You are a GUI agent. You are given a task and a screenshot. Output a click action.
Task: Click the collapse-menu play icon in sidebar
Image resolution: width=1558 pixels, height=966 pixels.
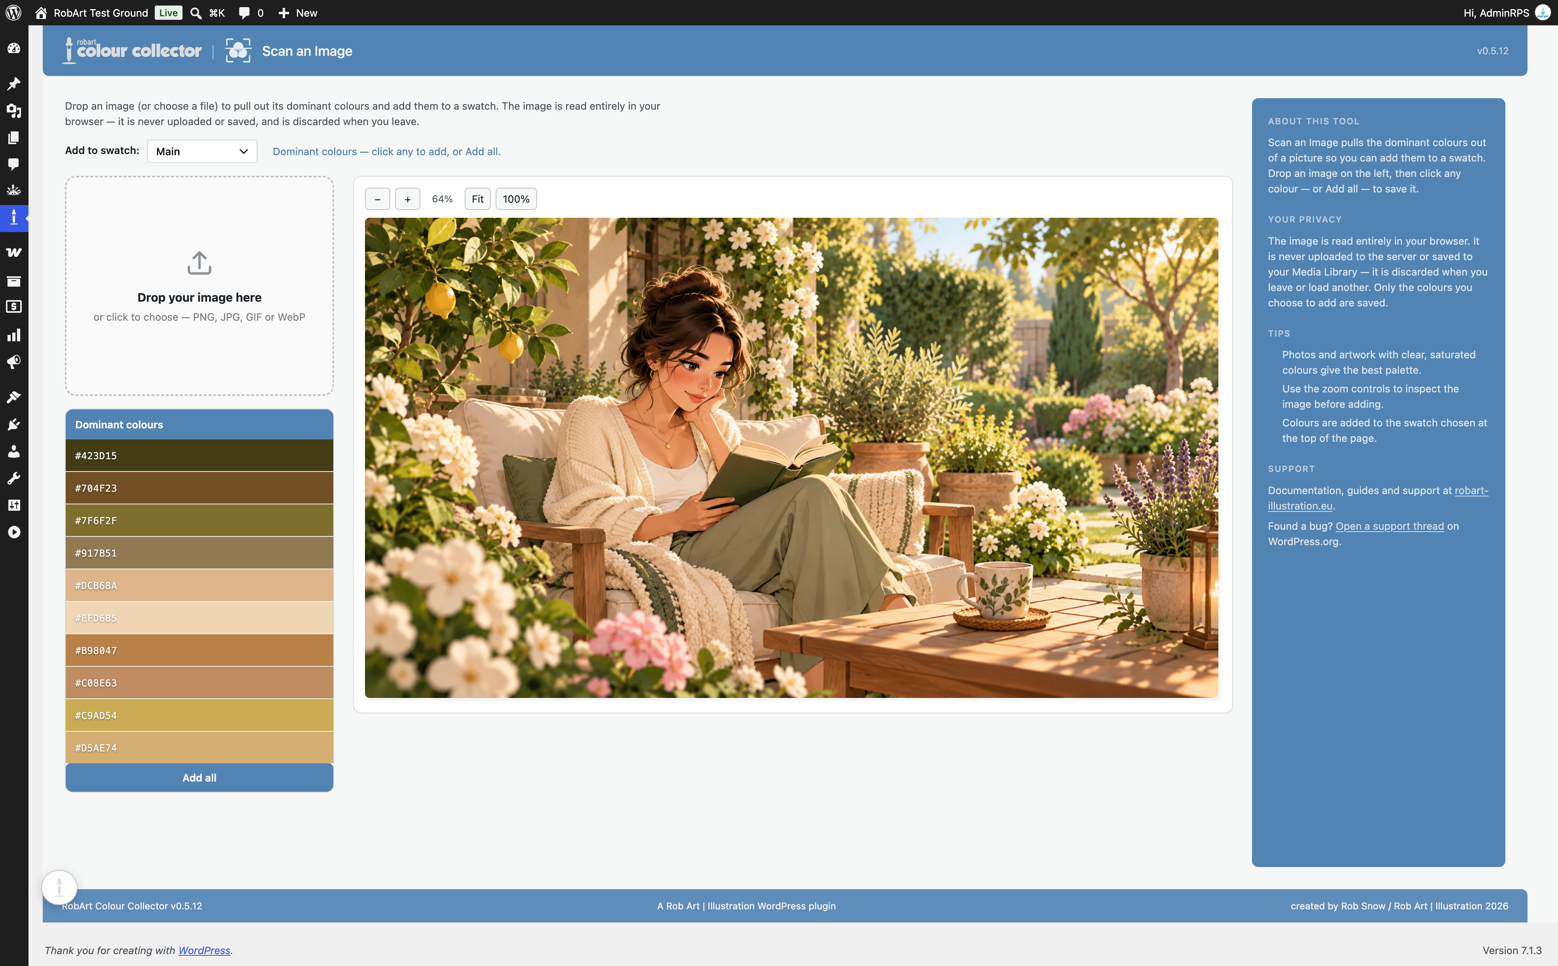pyautogui.click(x=13, y=532)
